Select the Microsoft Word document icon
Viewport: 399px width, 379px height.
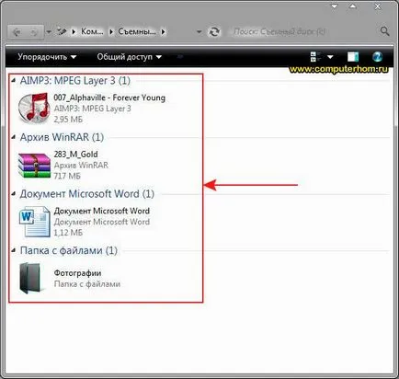(34, 222)
